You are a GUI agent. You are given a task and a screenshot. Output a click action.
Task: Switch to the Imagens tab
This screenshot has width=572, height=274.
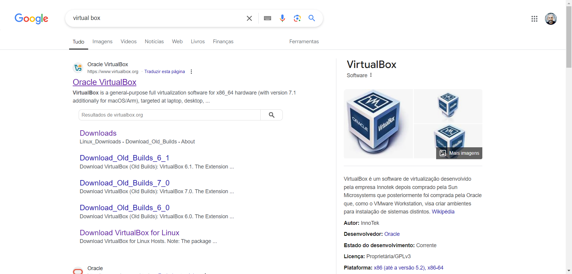coord(102,41)
